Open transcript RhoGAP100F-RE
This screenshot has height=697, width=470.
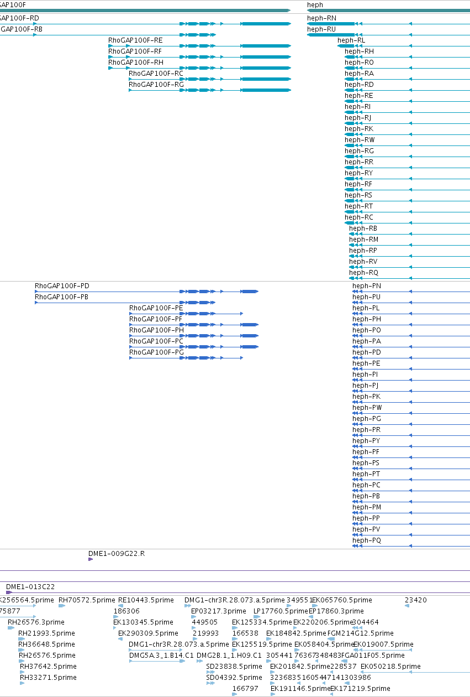tap(135, 40)
